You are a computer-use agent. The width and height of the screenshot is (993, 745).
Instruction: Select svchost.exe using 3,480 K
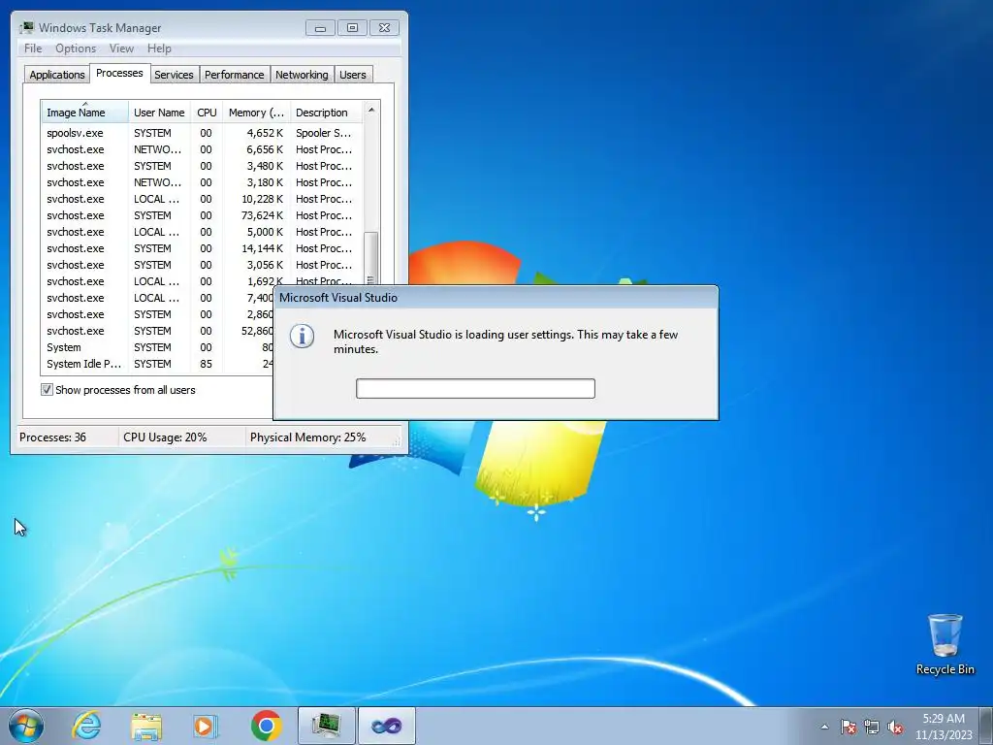[x=202, y=166]
